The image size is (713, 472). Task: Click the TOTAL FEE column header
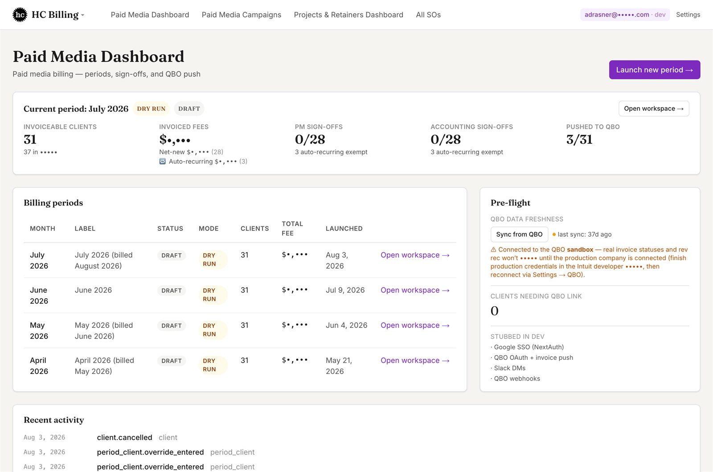pyautogui.click(x=292, y=229)
